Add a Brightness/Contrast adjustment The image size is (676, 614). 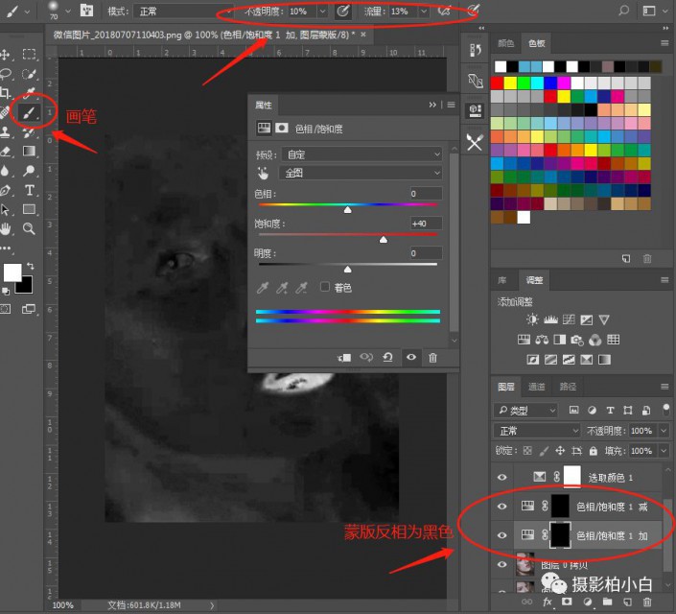[x=532, y=319]
